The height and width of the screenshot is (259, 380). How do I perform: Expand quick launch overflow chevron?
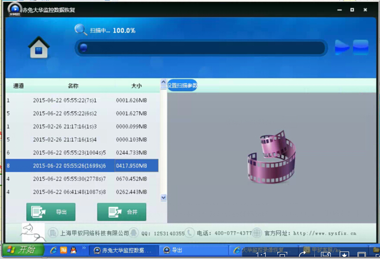pos(84,248)
